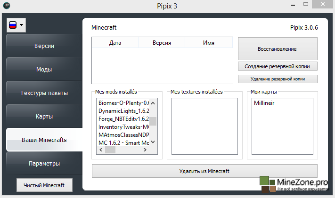Click Создание резервной копии button
335x198 pixels.
click(278, 66)
